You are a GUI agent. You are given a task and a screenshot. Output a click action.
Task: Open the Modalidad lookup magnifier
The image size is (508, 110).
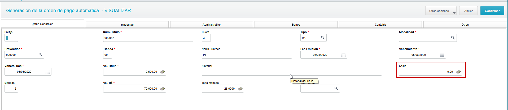click(x=453, y=38)
